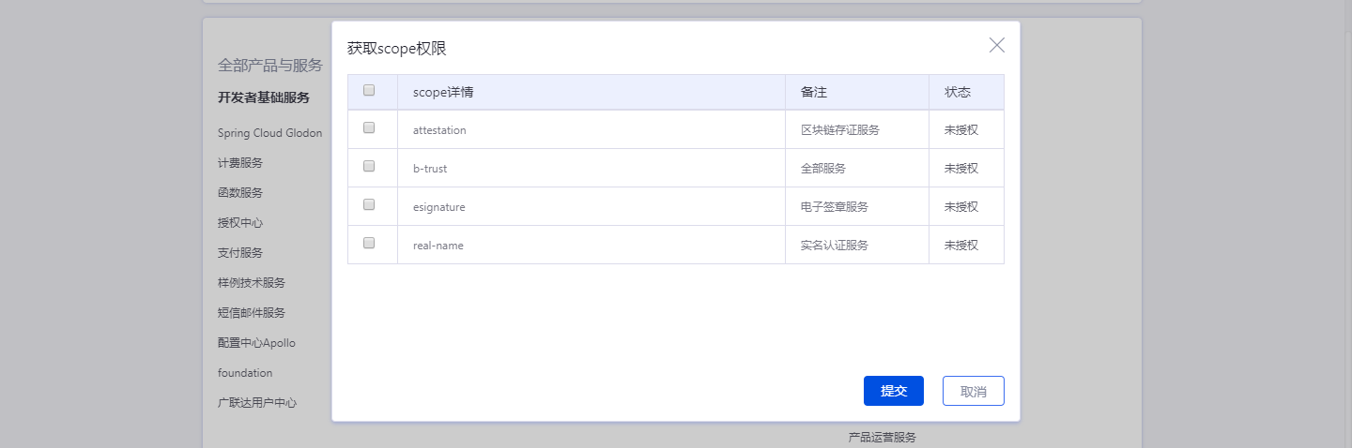1352x448 pixels.
Task: Check the attestation scope checkbox
Action: pos(369,128)
